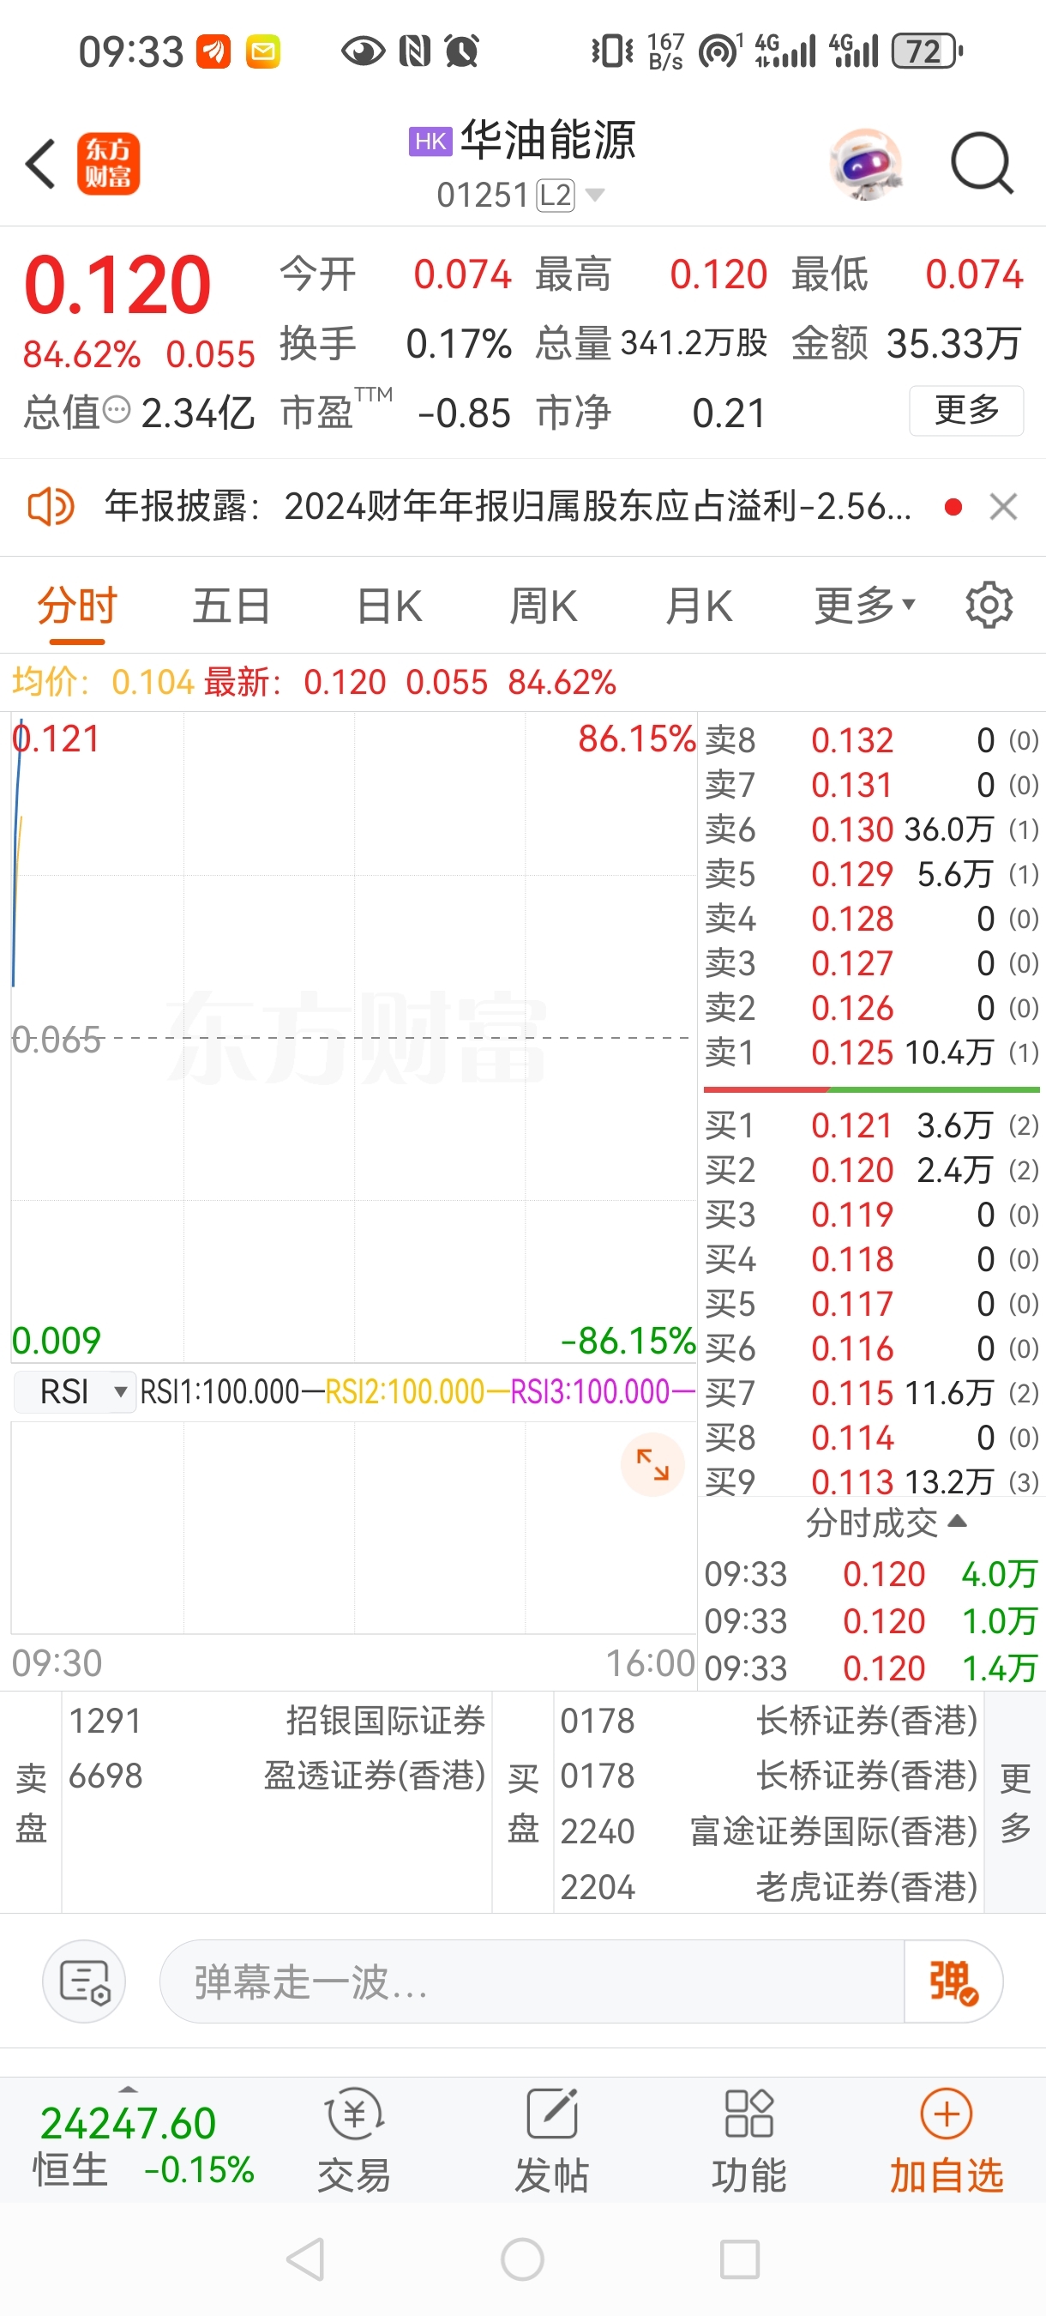
Task: Open the 年报披露 announcement text
Action: (x=508, y=507)
